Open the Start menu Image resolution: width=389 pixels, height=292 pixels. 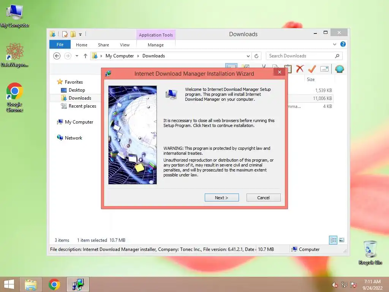coord(9,284)
